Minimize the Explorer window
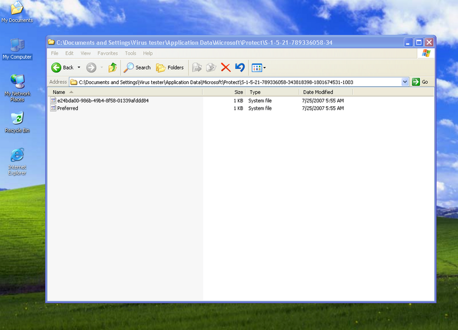The height and width of the screenshot is (330, 458). (x=408, y=42)
